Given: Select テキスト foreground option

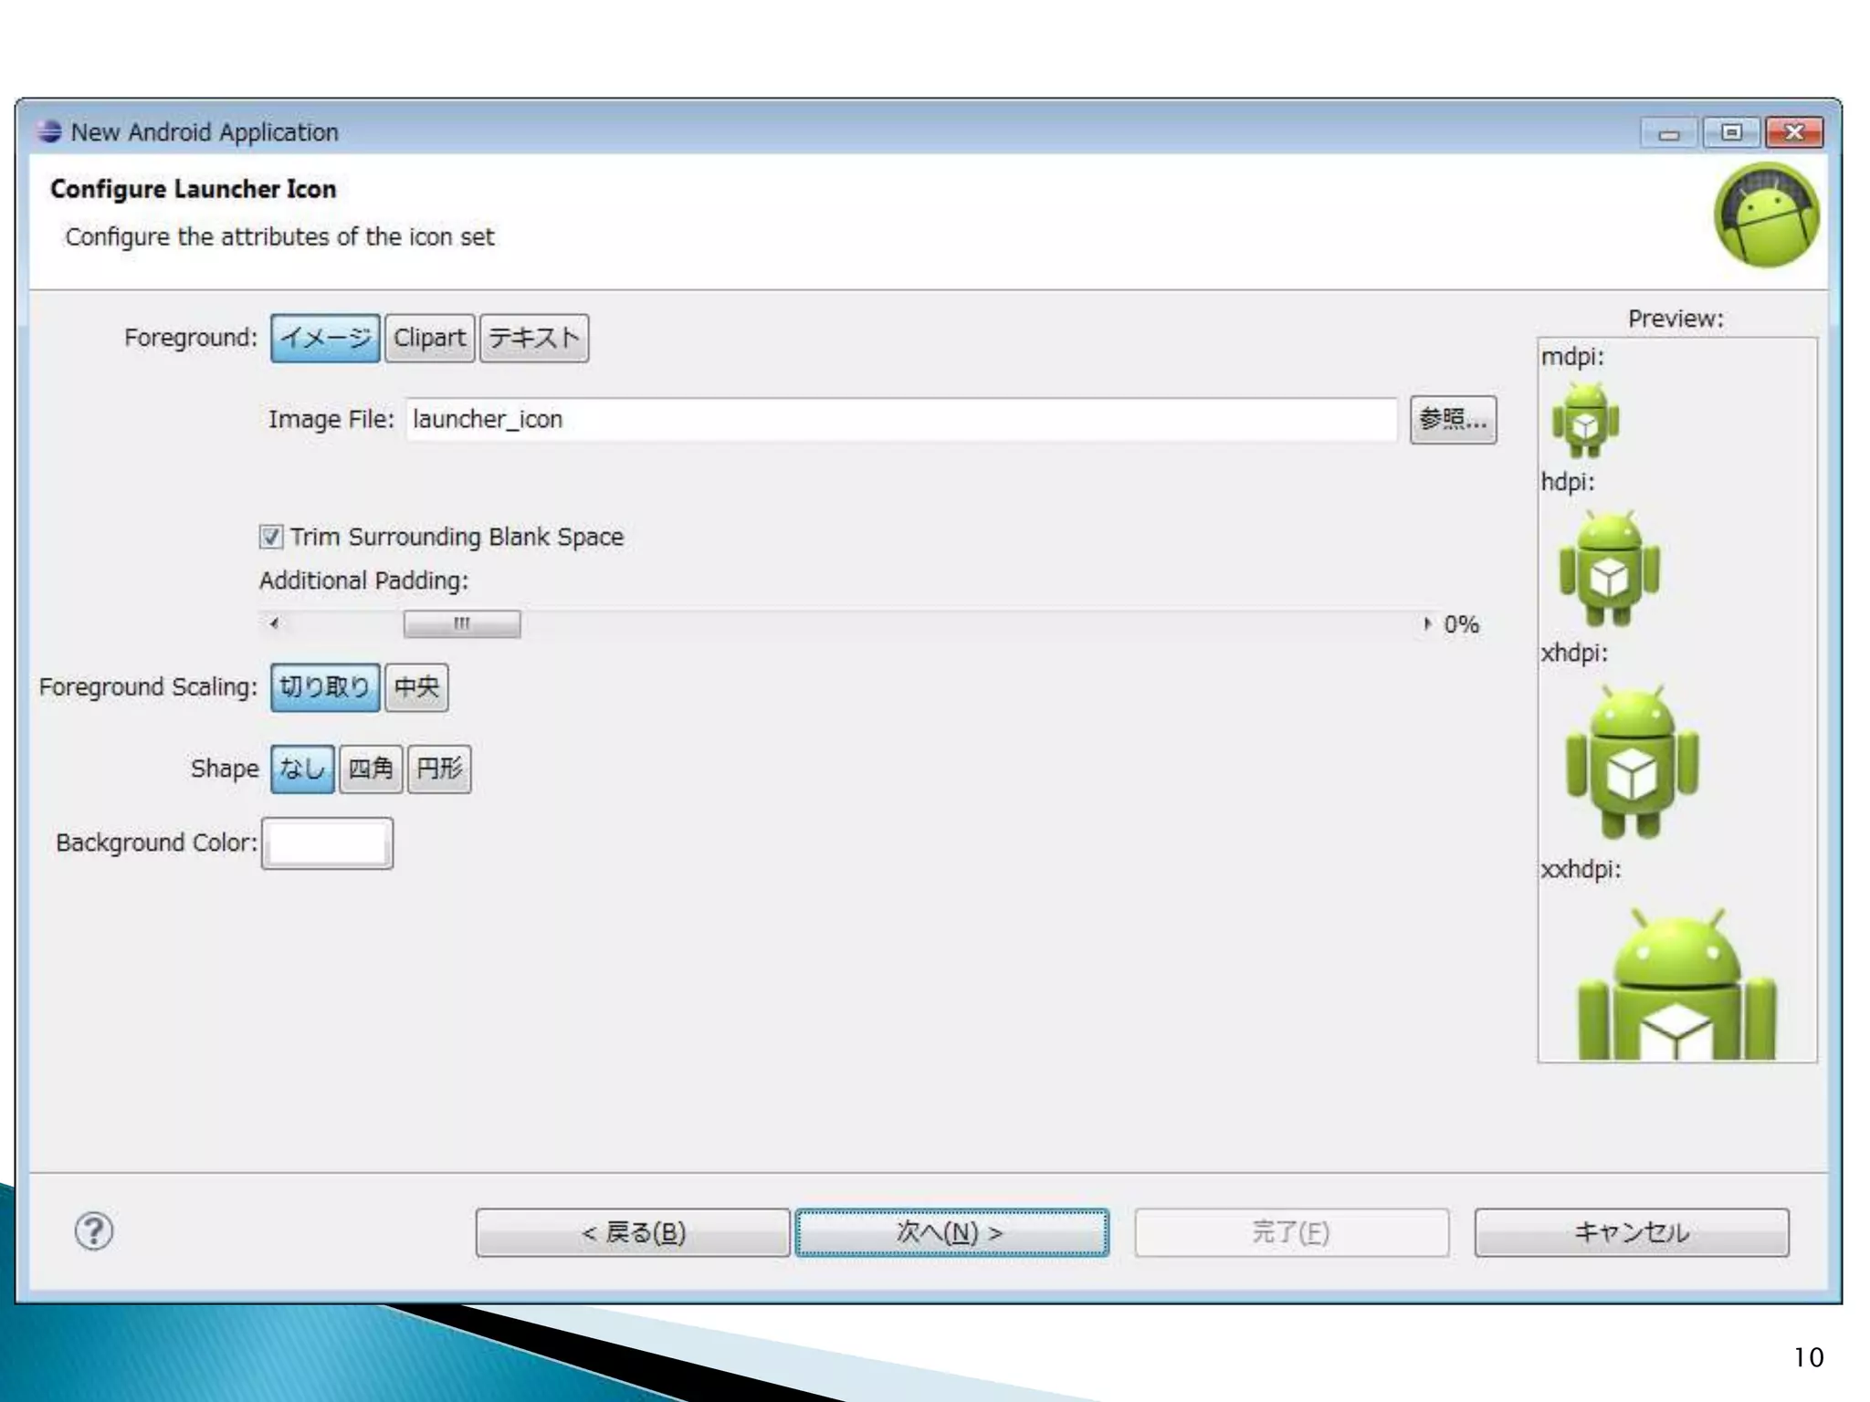Looking at the screenshot, I should pyautogui.click(x=534, y=339).
